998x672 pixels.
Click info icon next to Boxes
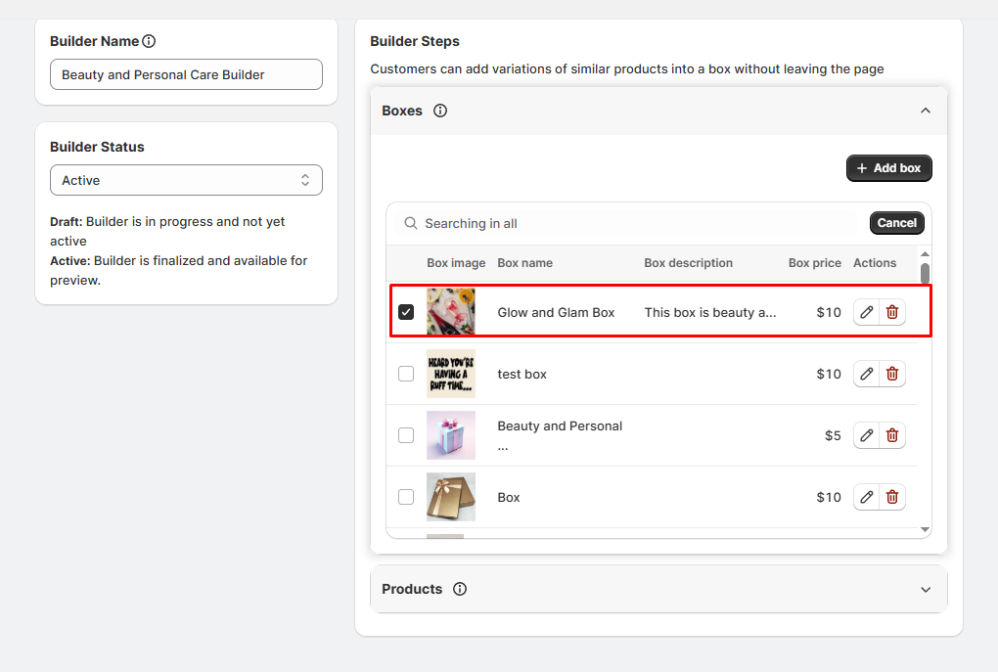[440, 111]
